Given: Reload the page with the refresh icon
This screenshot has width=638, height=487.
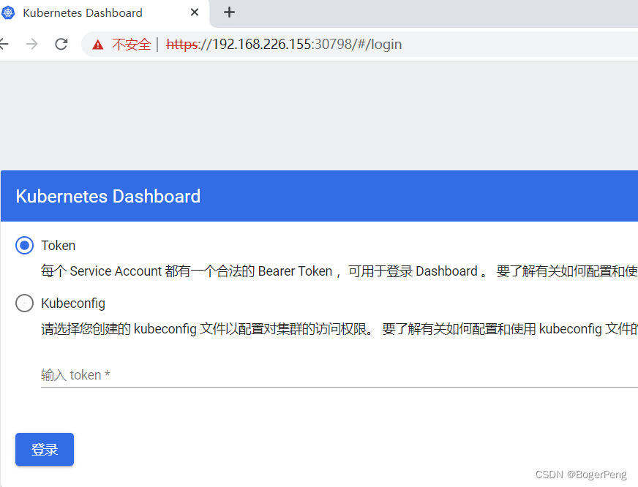Looking at the screenshot, I should click(61, 43).
